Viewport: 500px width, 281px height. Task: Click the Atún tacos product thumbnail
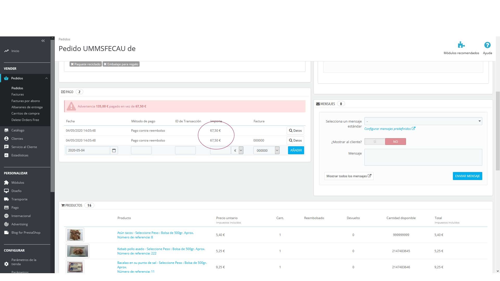75,235
